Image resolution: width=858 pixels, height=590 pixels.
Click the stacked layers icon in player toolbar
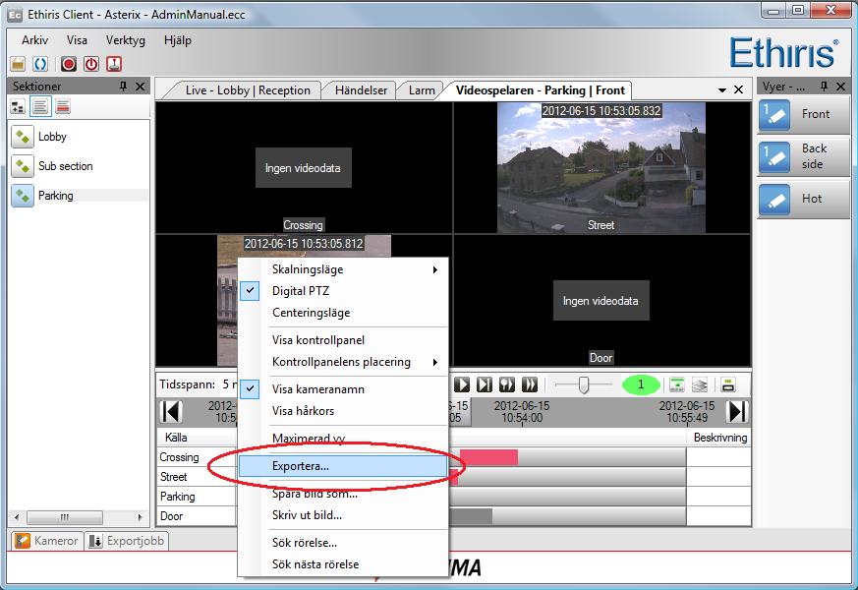click(x=700, y=384)
